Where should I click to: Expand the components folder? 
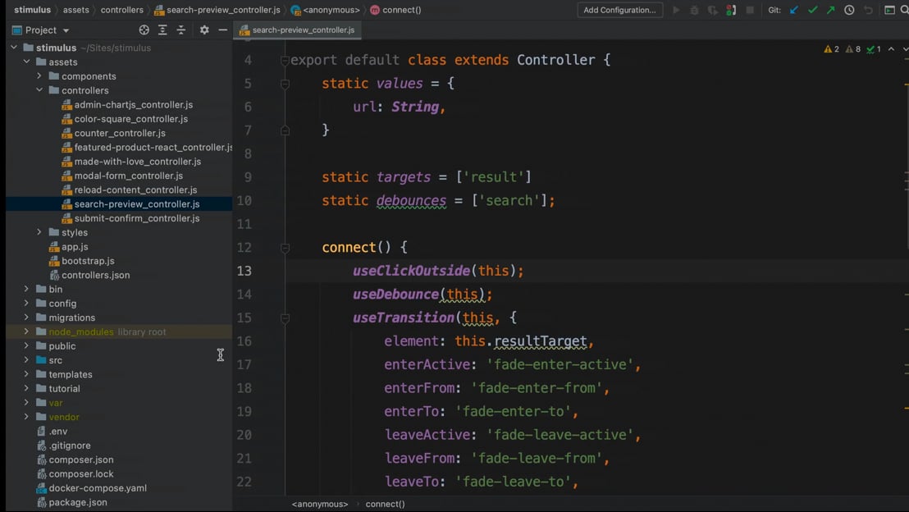(39, 76)
